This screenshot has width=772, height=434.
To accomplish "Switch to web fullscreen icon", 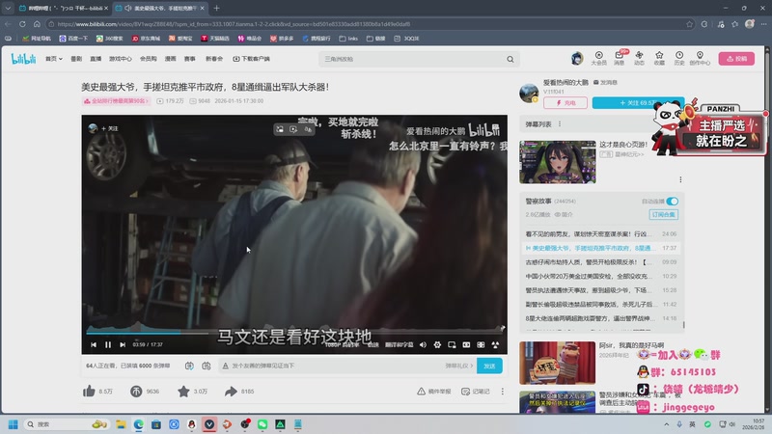I will point(481,345).
